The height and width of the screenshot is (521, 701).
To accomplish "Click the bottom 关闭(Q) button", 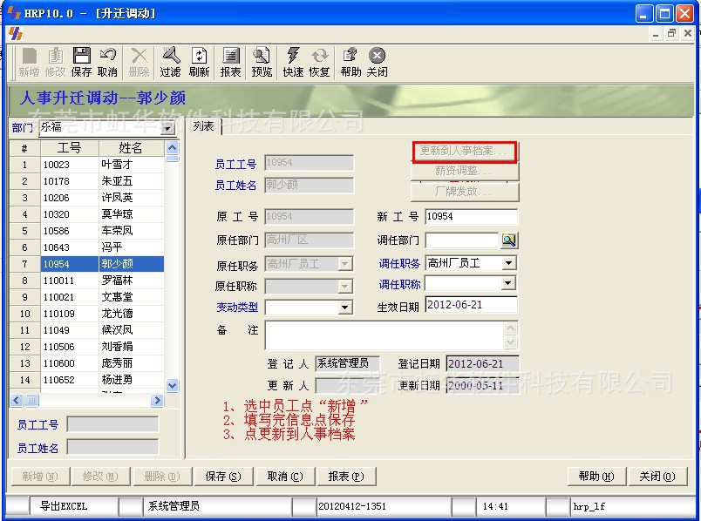I will click(x=657, y=477).
